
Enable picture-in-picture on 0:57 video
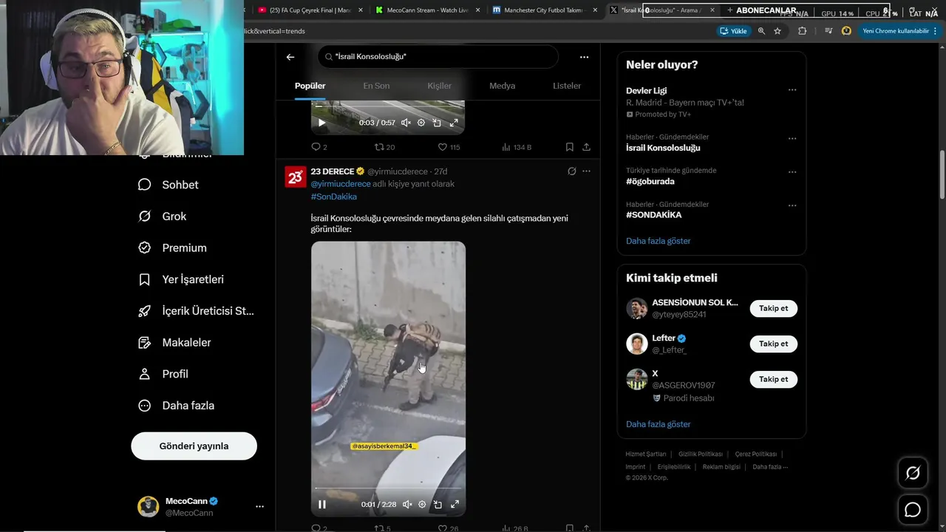[x=437, y=123]
